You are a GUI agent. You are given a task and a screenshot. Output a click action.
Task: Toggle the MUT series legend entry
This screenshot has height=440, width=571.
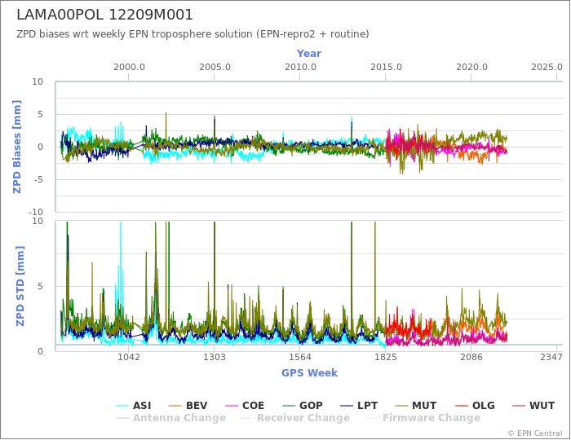(x=416, y=406)
